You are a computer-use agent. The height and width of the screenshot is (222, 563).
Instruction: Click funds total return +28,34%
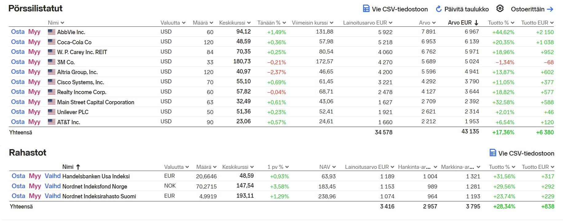tap(504, 206)
